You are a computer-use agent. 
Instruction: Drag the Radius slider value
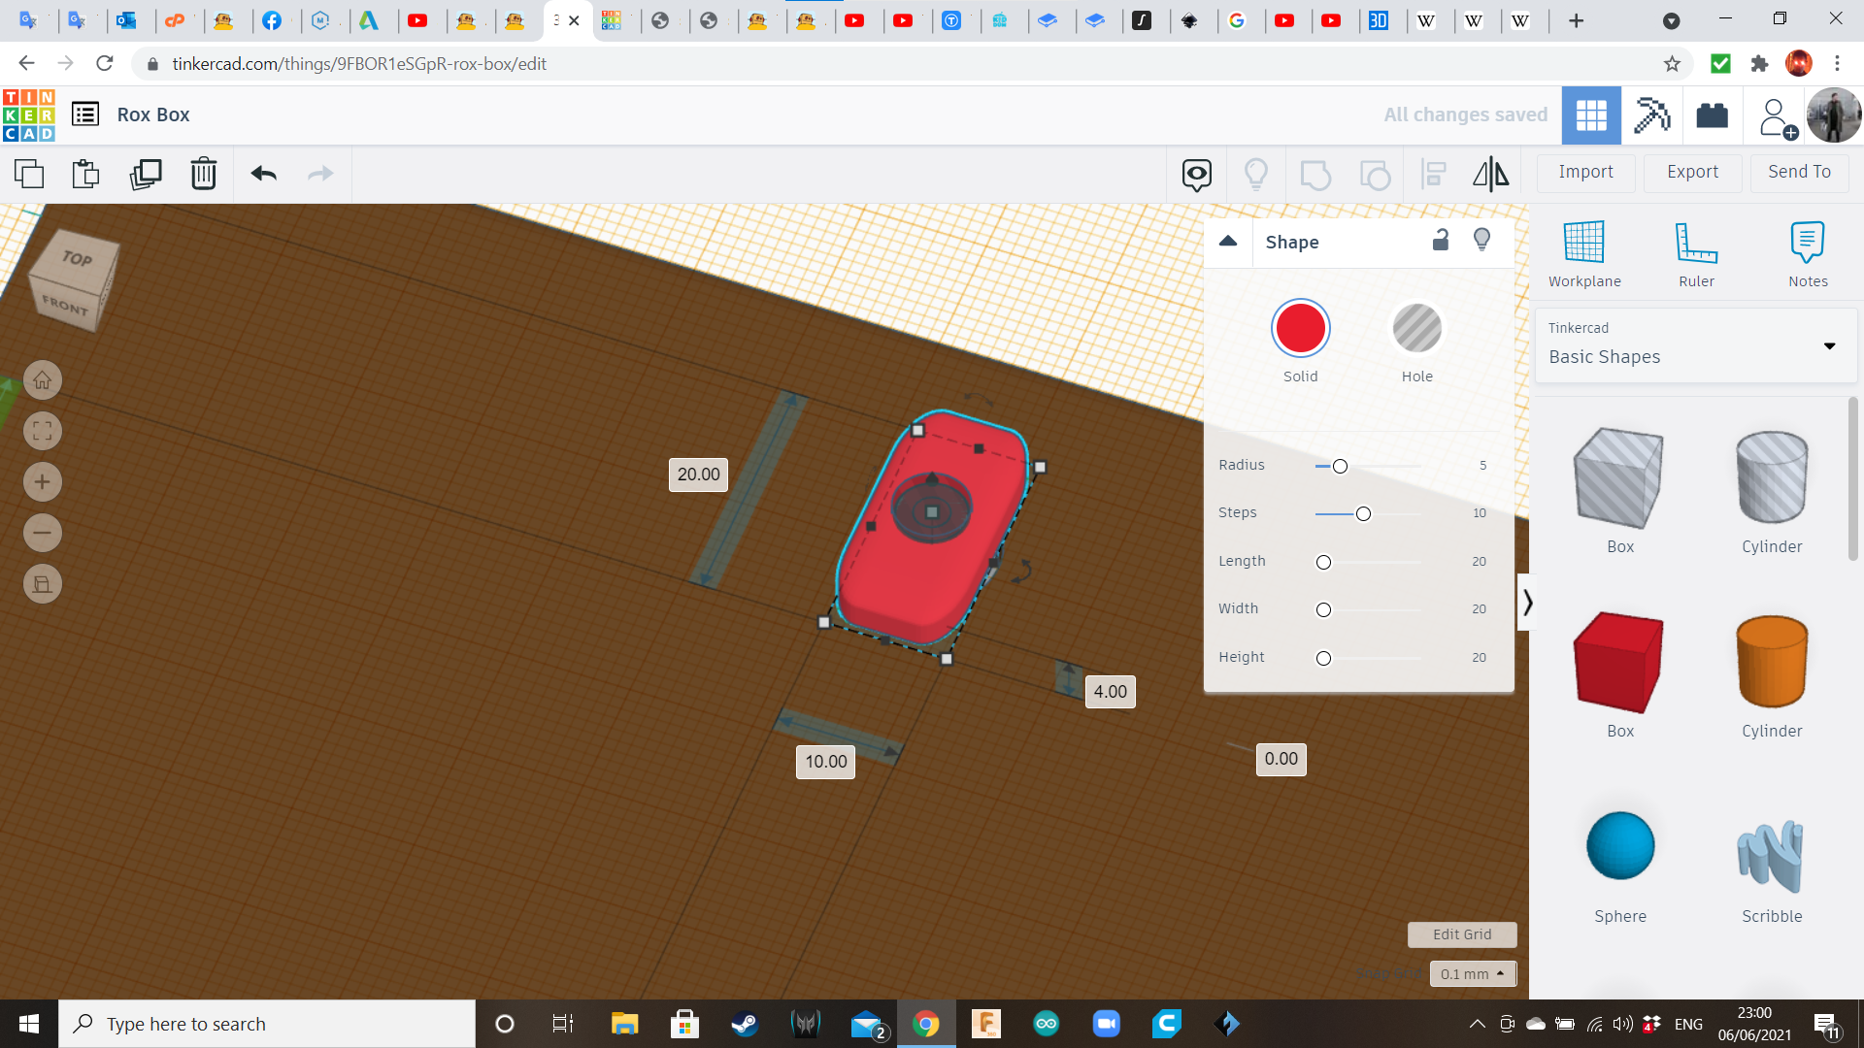tap(1339, 465)
